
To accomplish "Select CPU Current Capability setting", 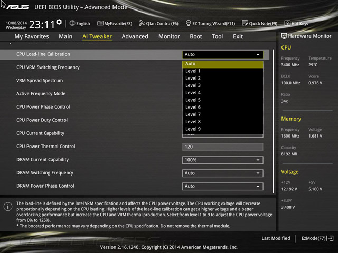I will coord(40,133).
